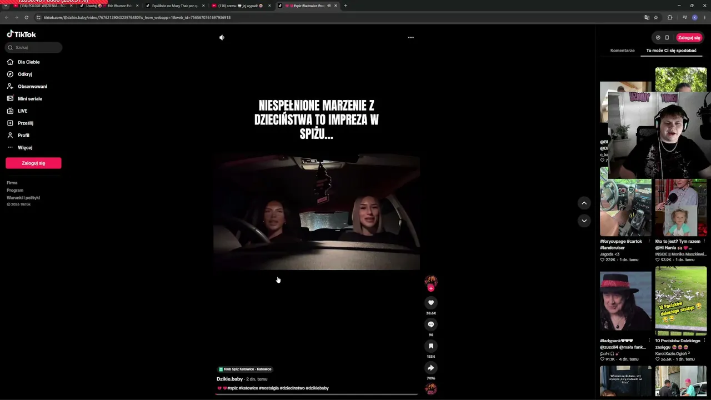Open the LIVE section

click(x=22, y=111)
